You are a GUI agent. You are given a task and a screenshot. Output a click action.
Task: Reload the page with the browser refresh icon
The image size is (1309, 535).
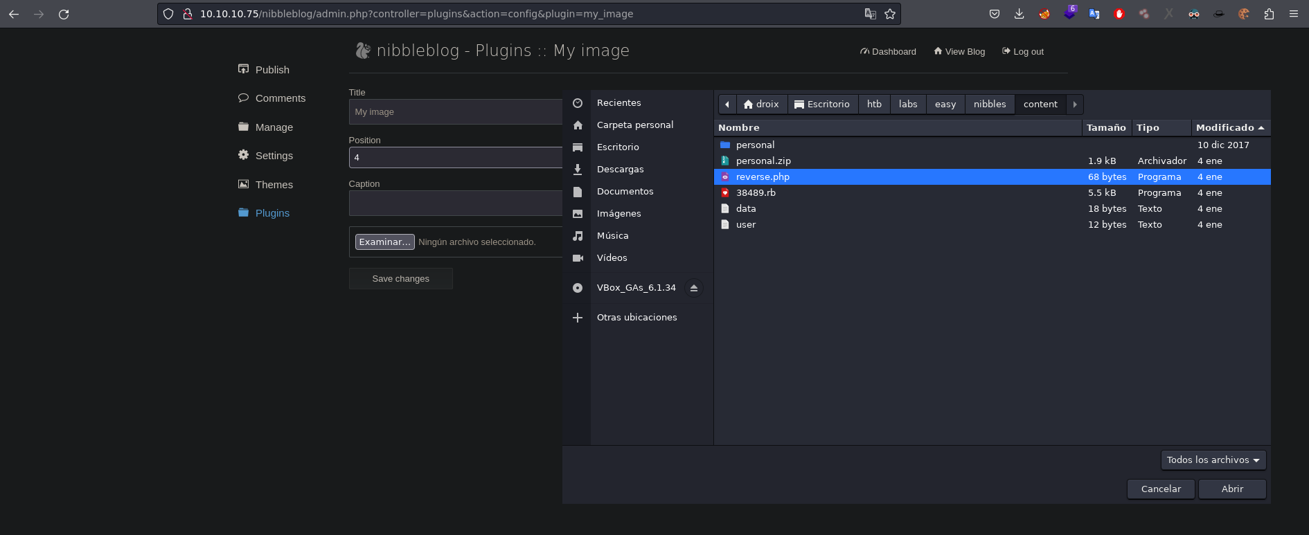tap(64, 14)
